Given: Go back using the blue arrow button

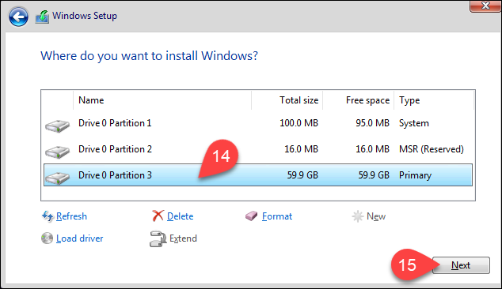Looking at the screenshot, I should click(x=18, y=17).
